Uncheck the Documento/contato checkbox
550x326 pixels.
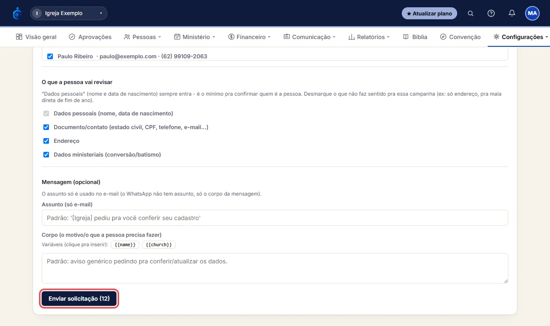click(x=46, y=127)
